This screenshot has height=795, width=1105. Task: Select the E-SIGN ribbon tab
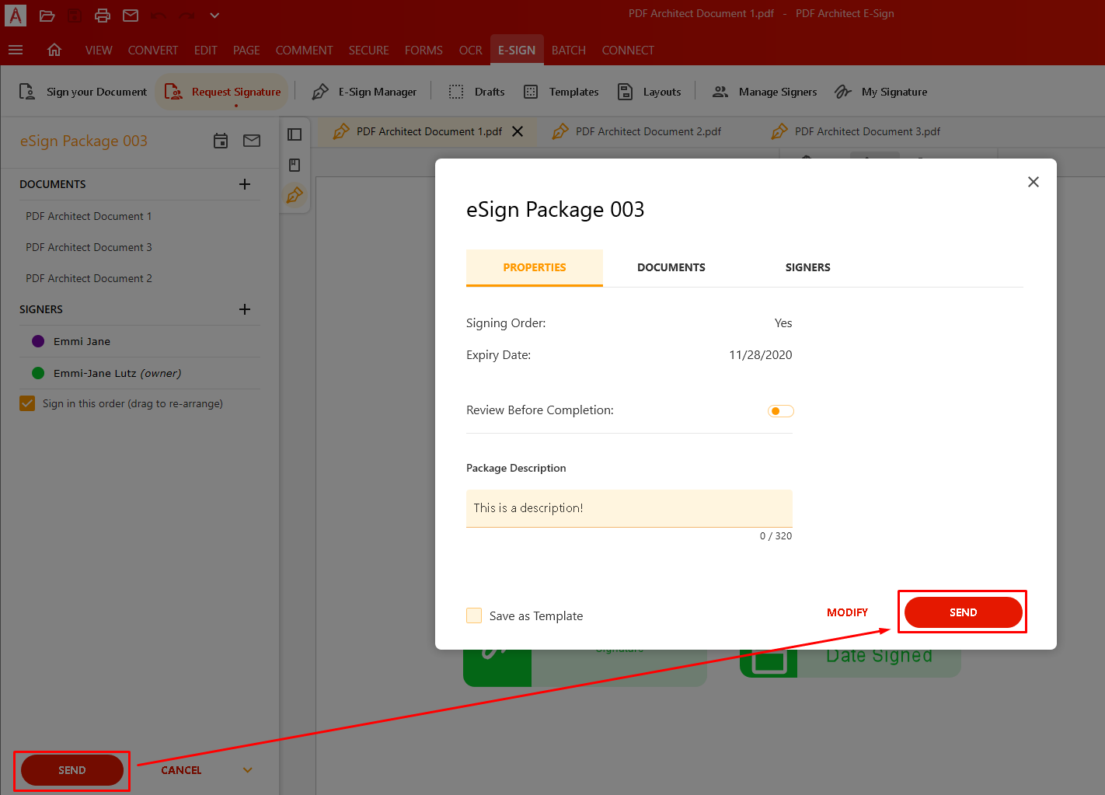517,50
